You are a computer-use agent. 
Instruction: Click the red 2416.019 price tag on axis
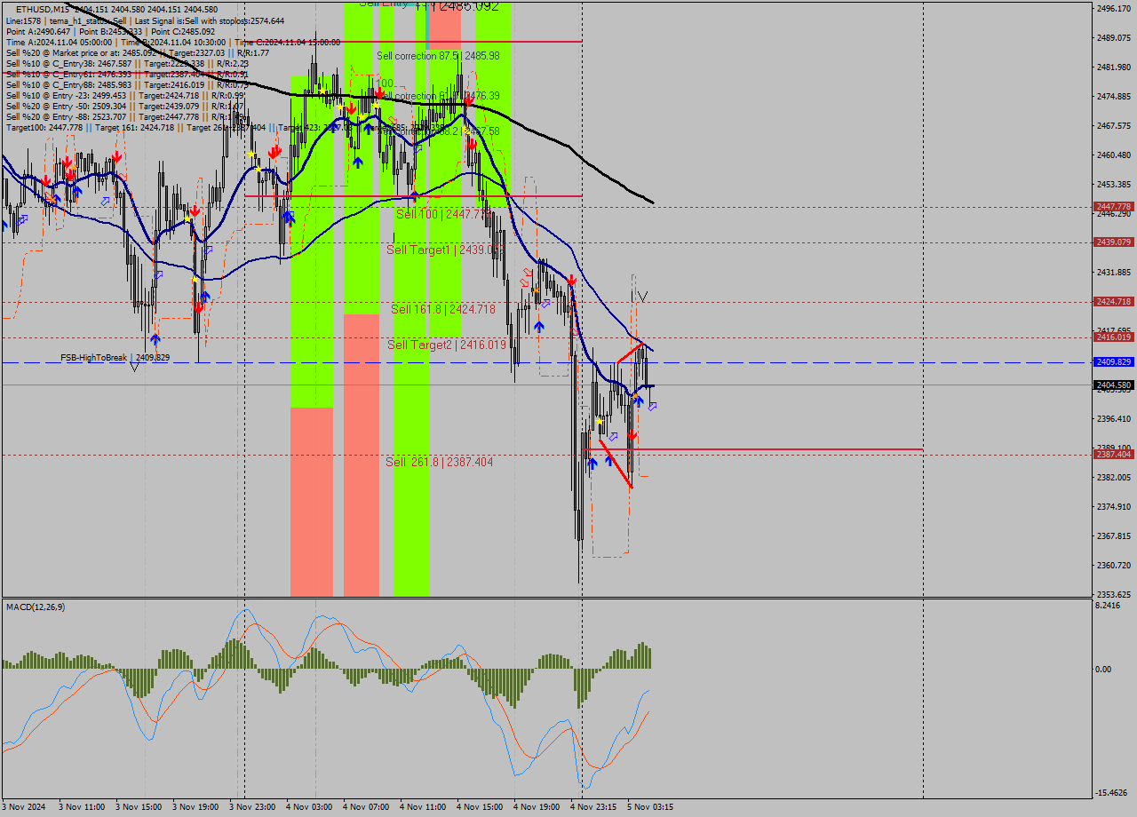click(x=1114, y=337)
